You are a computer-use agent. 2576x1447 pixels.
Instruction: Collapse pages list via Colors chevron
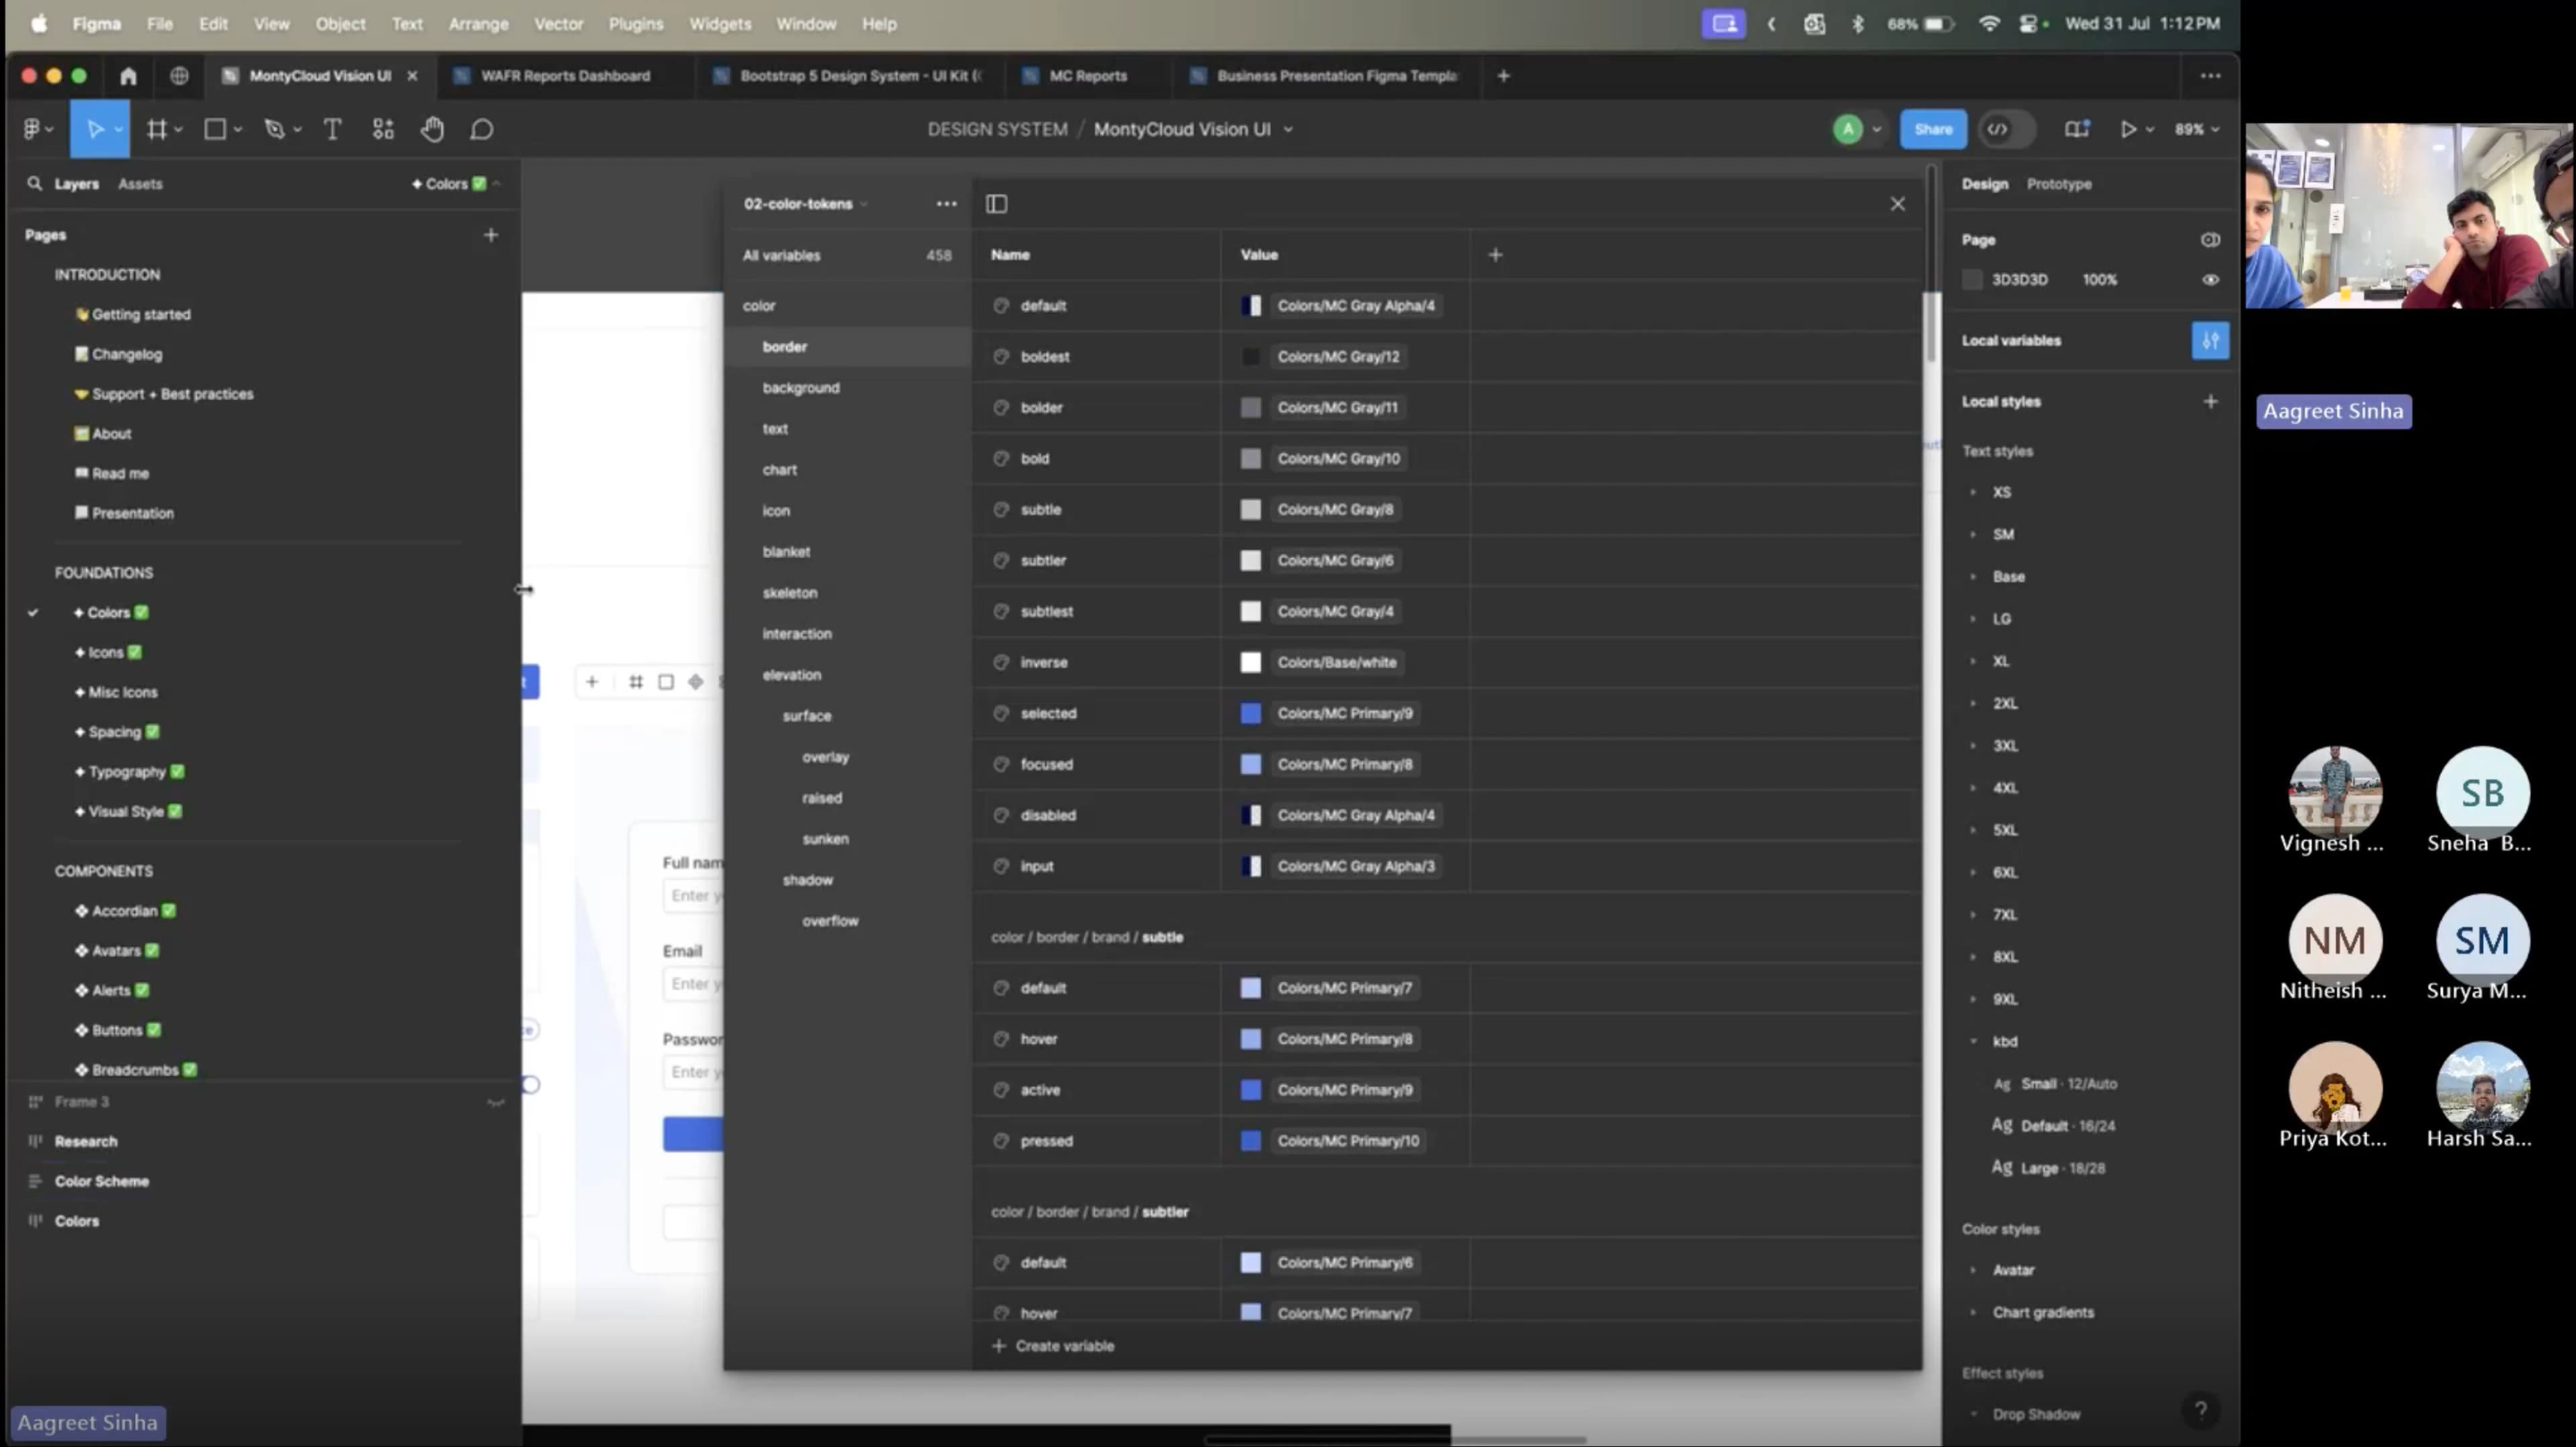pyautogui.click(x=496, y=184)
